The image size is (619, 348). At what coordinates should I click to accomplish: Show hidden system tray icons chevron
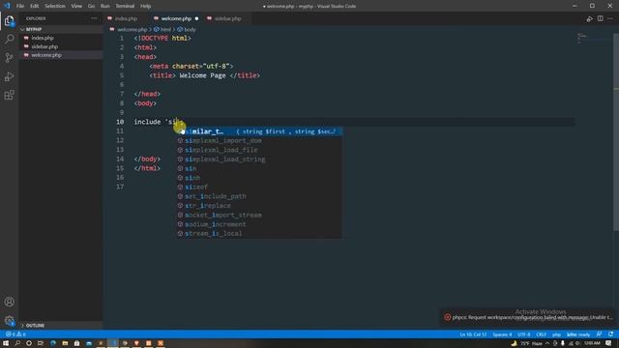tap(547, 343)
